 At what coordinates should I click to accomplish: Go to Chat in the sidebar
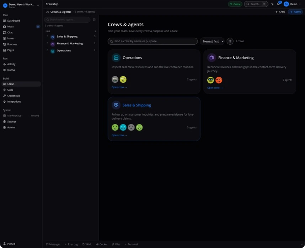pyautogui.click(x=21, y=32)
